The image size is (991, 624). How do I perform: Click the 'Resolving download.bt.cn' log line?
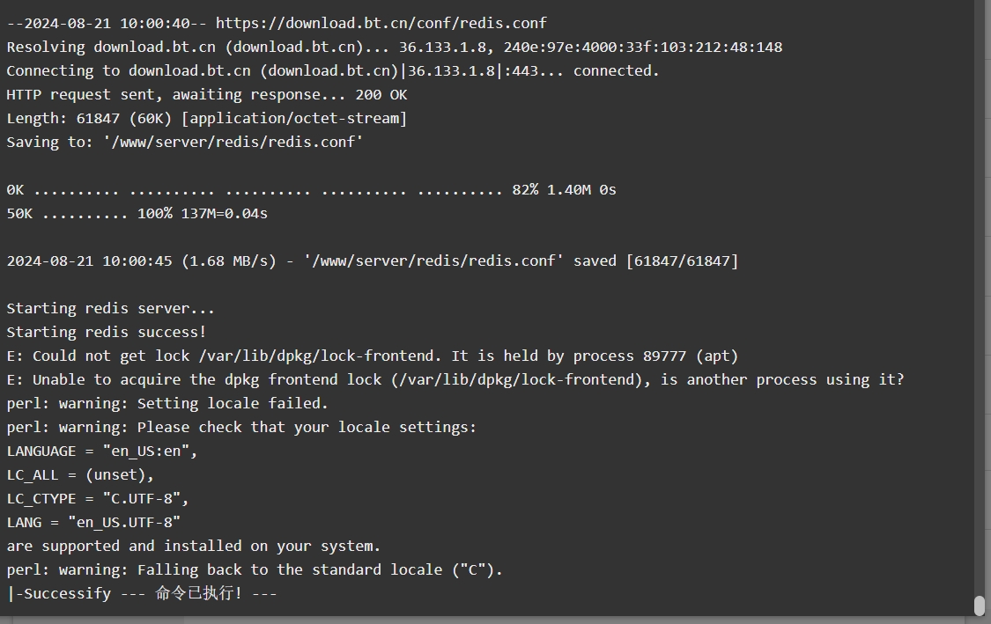(x=395, y=48)
